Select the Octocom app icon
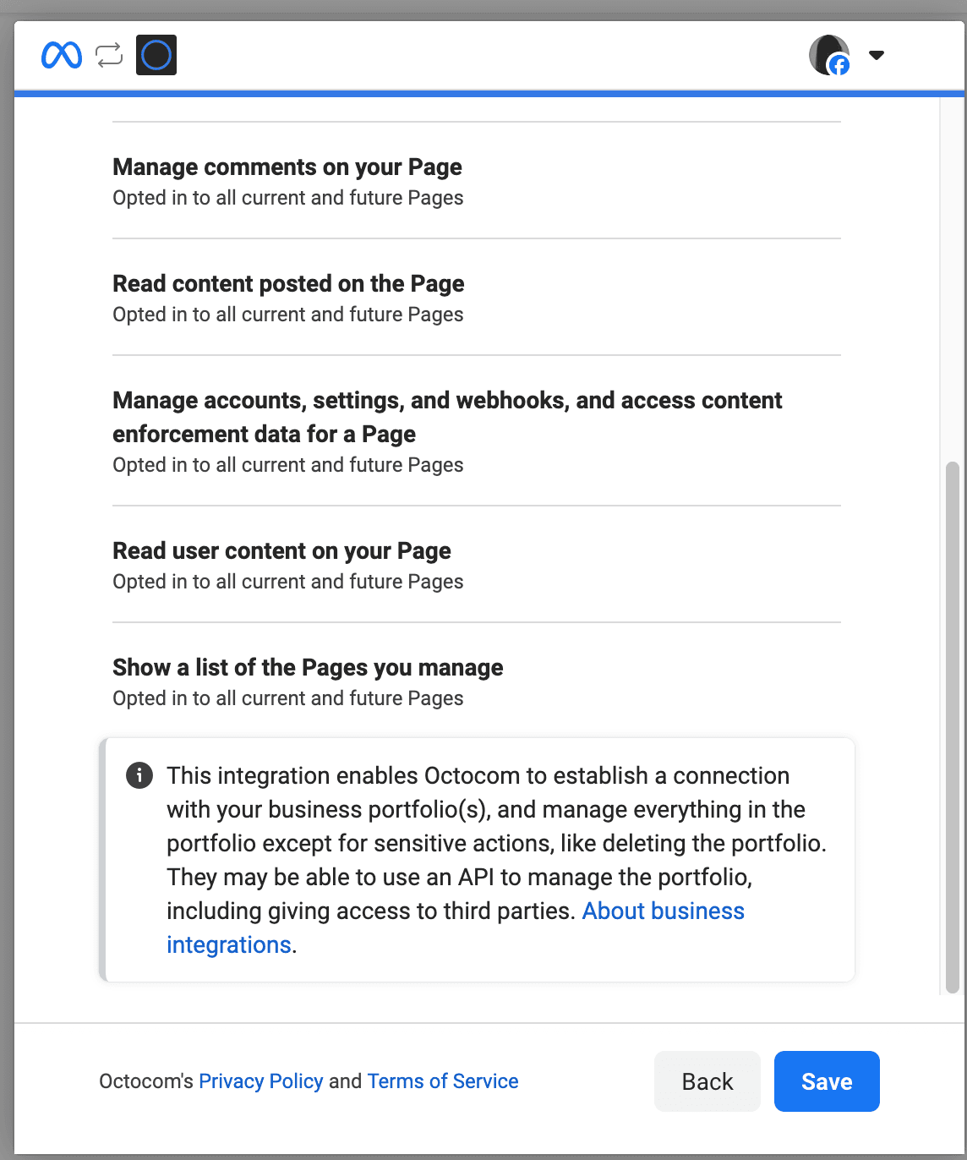Image resolution: width=967 pixels, height=1160 pixels. 156,55
